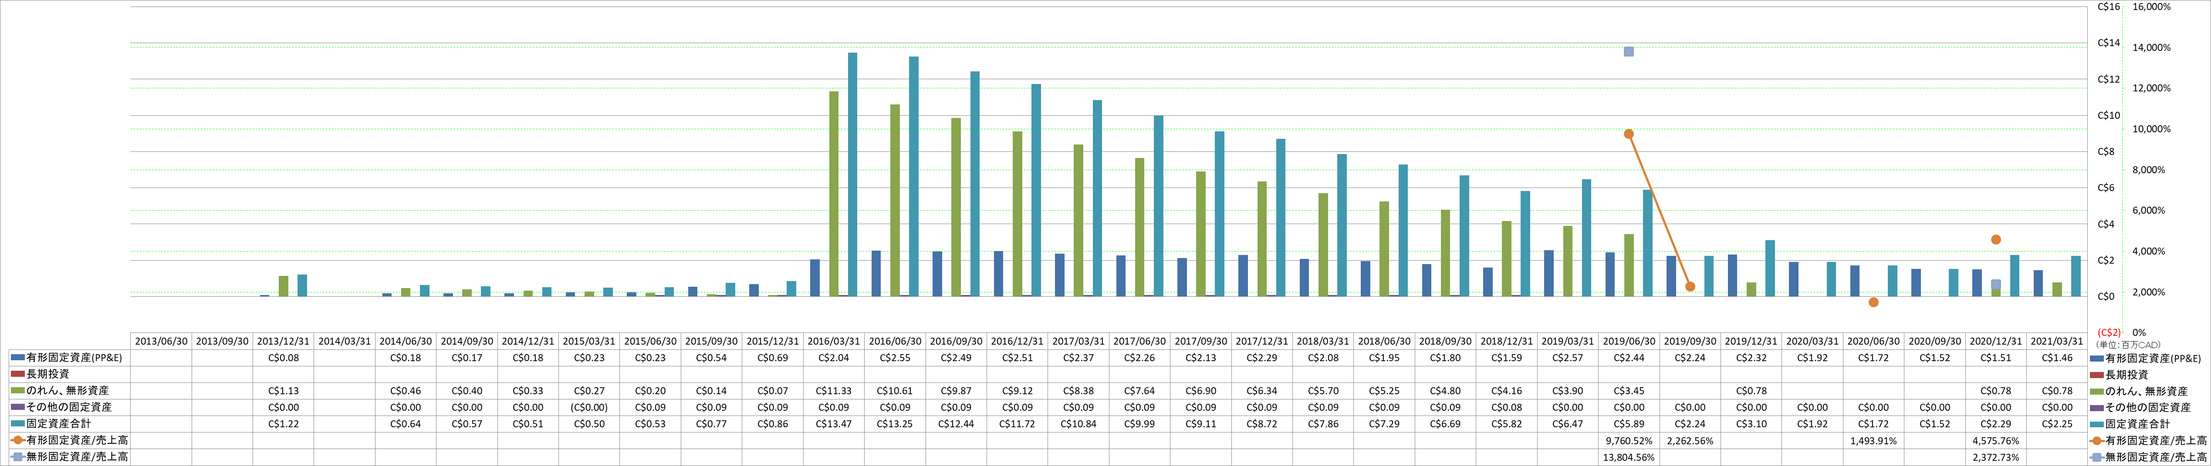Click the 13,804.56% ratio cell
The width and height of the screenshot is (2211, 466).
(1629, 457)
